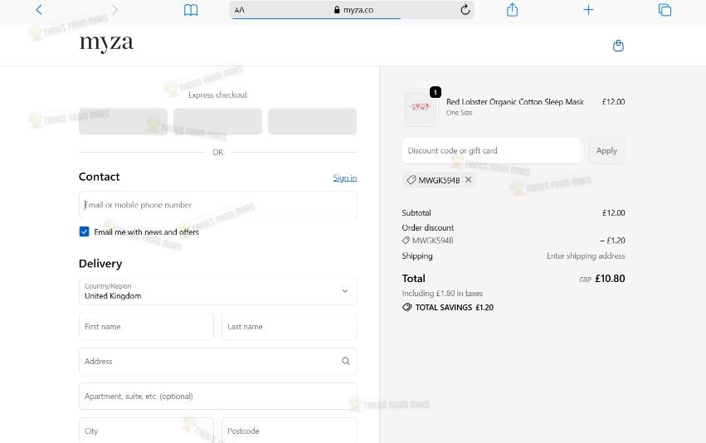The height and width of the screenshot is (443, 706).
Task: Click the Subtotal £12.00 amount
Action: point(614,213)
